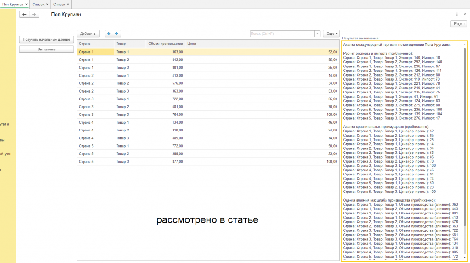
Task: Click the Выполнить button
Action: [x=46, y=49]
